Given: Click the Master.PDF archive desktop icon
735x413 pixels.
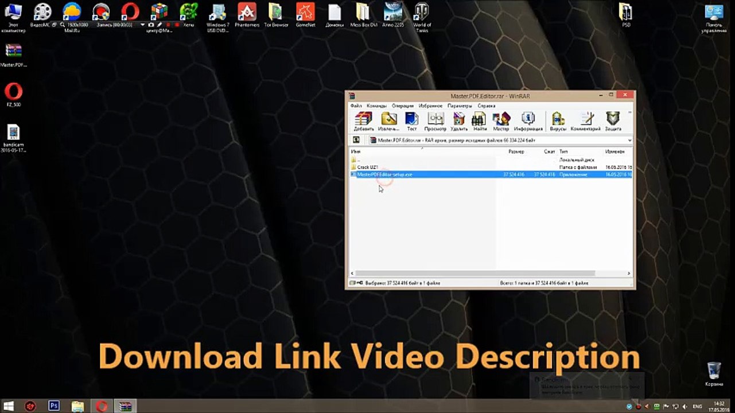Looking at the screenshot, I should pyautogui.click(x=13, y=55).
